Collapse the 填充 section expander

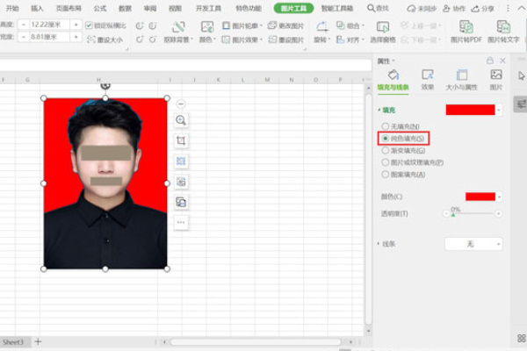(x=379, y=110)
